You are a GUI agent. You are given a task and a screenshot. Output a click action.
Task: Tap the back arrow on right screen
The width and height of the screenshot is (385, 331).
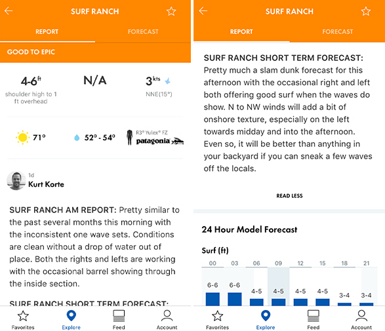coord(203,11)
